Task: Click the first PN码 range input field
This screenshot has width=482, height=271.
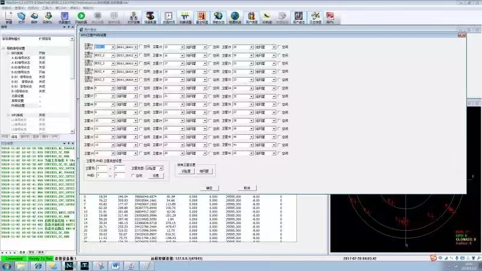Action: (102, 175)
